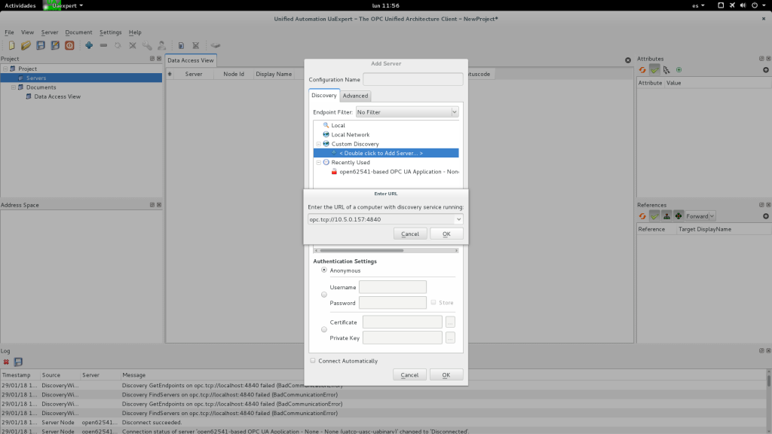Screen dimensions: 772x434
Task: Click the round plus icon in References panel
Action: click(x=766, y=216)
